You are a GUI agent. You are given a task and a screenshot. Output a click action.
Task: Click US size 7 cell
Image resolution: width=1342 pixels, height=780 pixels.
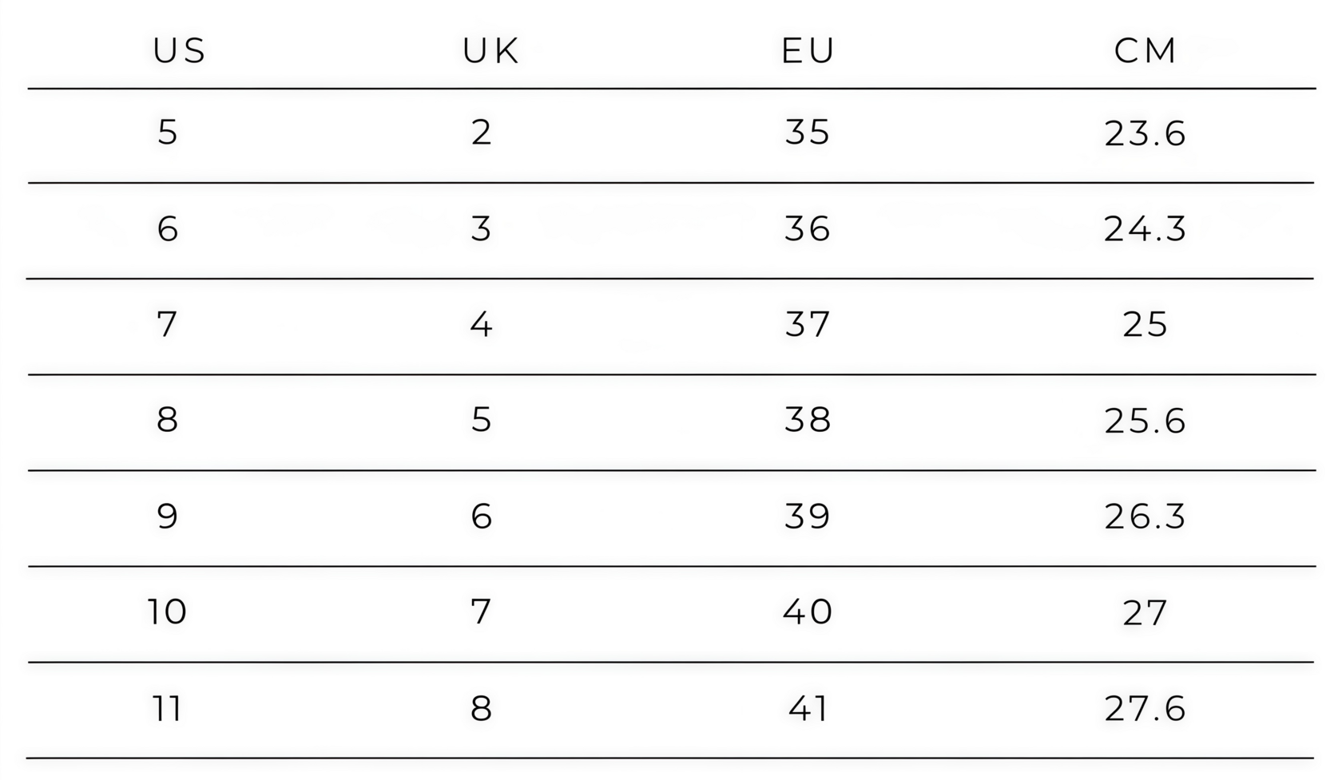tap(167, 325)
